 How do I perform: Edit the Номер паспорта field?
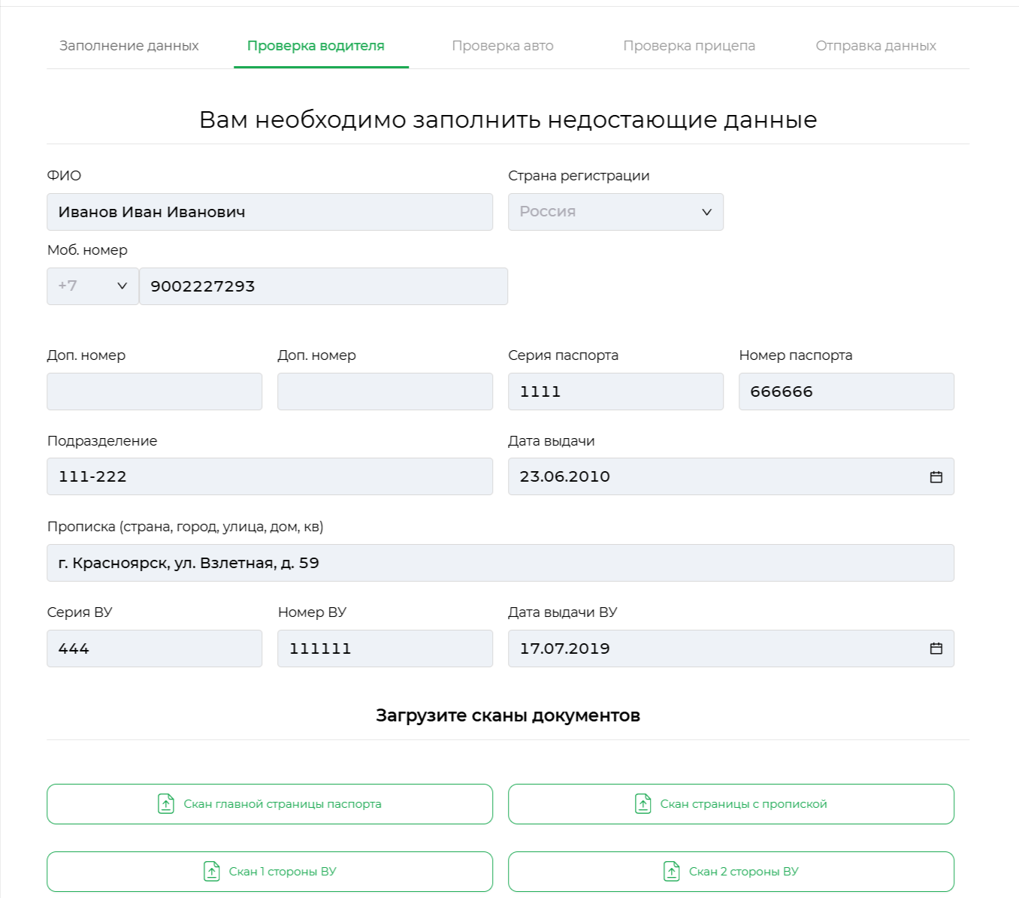click(846, 392)
